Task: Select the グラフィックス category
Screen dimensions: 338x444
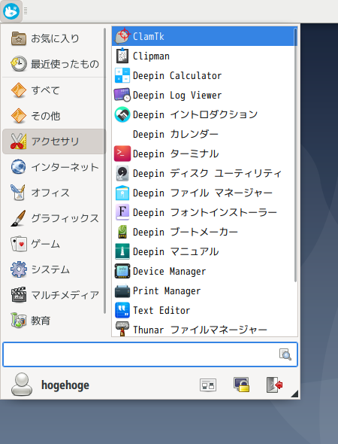Action: pyautogui.click(x=53, y=218)
